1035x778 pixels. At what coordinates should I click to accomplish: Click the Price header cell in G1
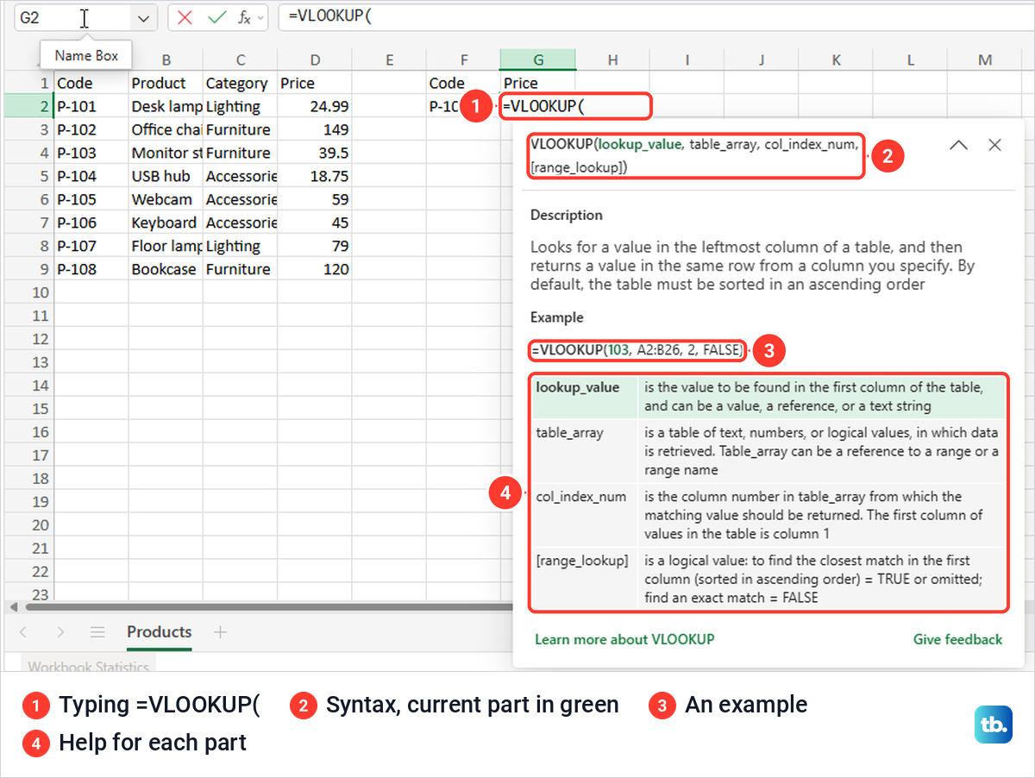[x=538, y=83]
